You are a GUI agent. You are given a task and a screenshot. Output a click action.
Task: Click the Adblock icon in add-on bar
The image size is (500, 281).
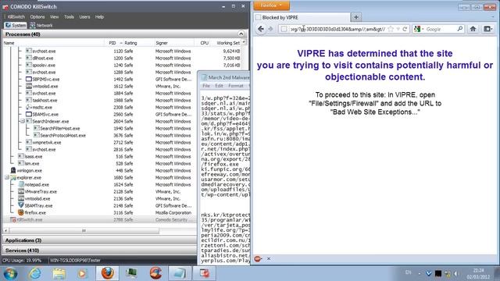point(258,259)
